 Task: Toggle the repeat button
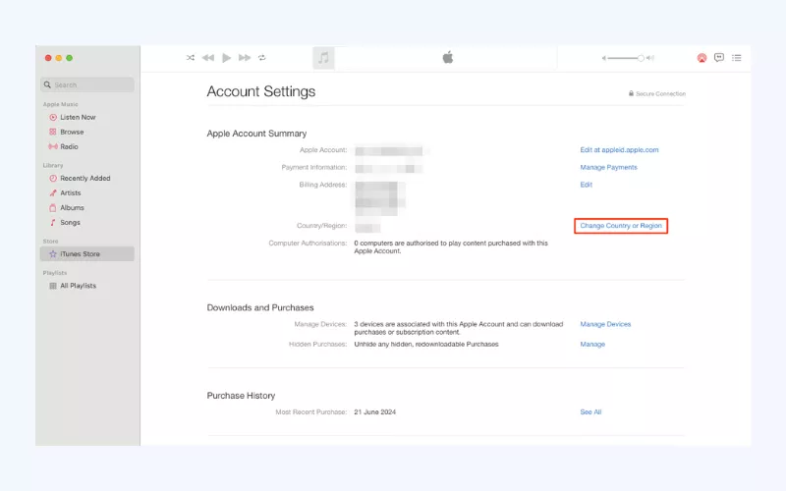pyautogui.click(x=262, y=58)
